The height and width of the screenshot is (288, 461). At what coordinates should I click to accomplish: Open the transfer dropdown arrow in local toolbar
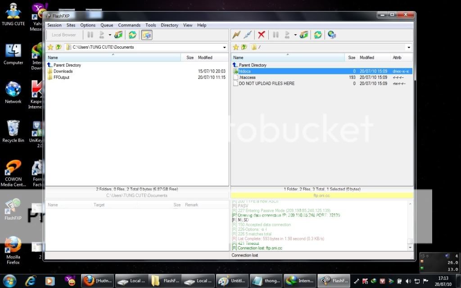pos(110,35)
